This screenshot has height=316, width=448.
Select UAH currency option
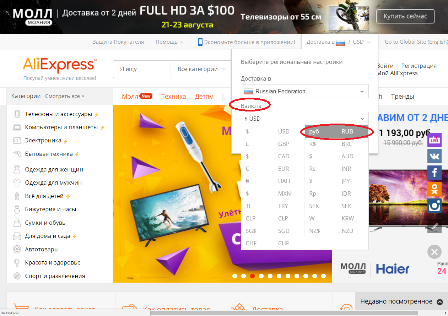click(x=272, y=181)
